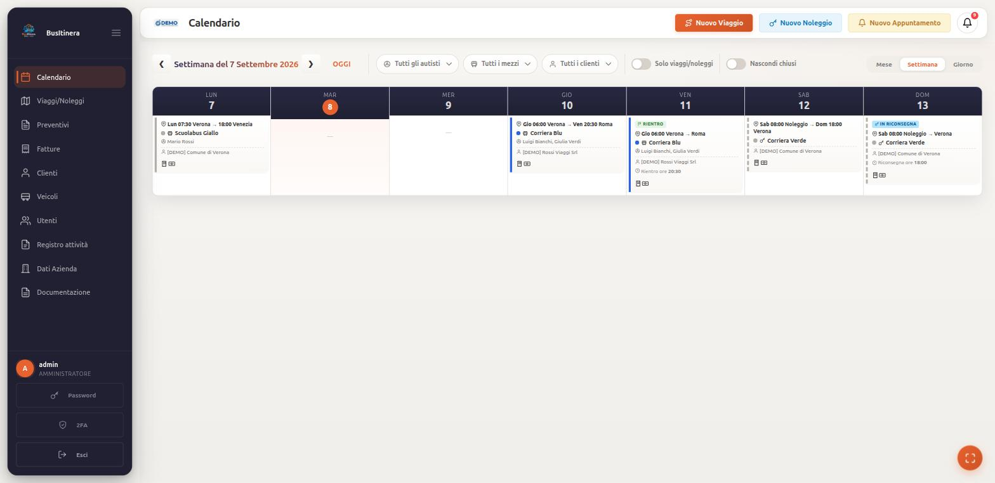Viewport: 995px width, 483px height.
Task: Click map pin on Monday Verona–Venezia trip
Action: click(x=163, y=124)
